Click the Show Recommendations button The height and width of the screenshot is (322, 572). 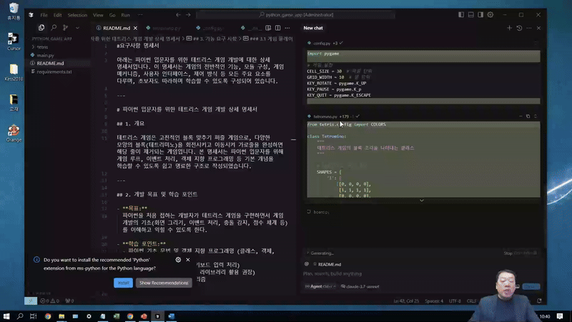tap(164, 283)
